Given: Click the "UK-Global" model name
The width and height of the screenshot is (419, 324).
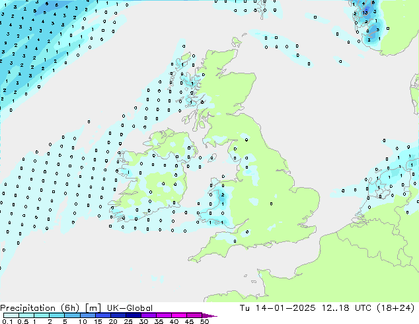Looking at the screenshot, I should pyautogui.click(x=130, y=308).
